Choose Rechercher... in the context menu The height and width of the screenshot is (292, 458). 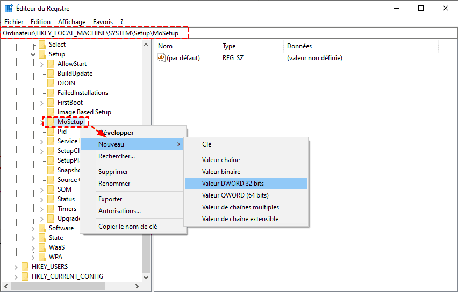[x=133, y=156]
